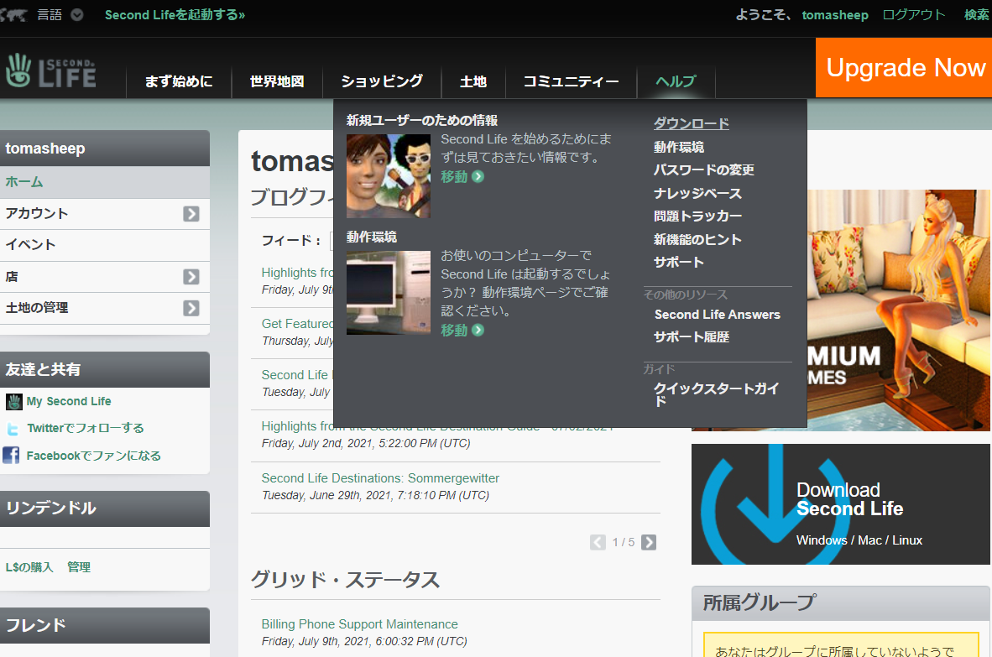Open Second Life Destinations: Sommergewitter post
The image size is (992, 657).
tap(380, 478)
